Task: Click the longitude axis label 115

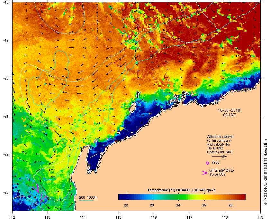Action: click(x=119, y=217)
